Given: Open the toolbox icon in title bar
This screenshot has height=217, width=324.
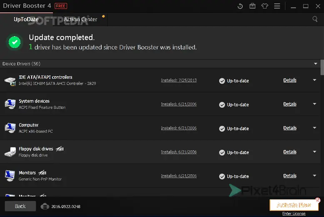Looking at the screenshot, I should [x=252, y=6].
